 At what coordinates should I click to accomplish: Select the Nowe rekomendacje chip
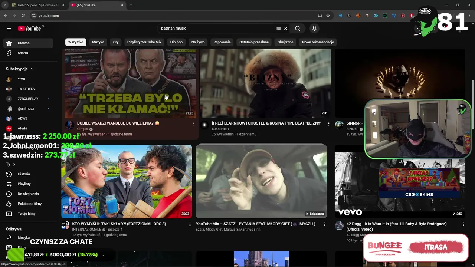click(x=318, y=42)
